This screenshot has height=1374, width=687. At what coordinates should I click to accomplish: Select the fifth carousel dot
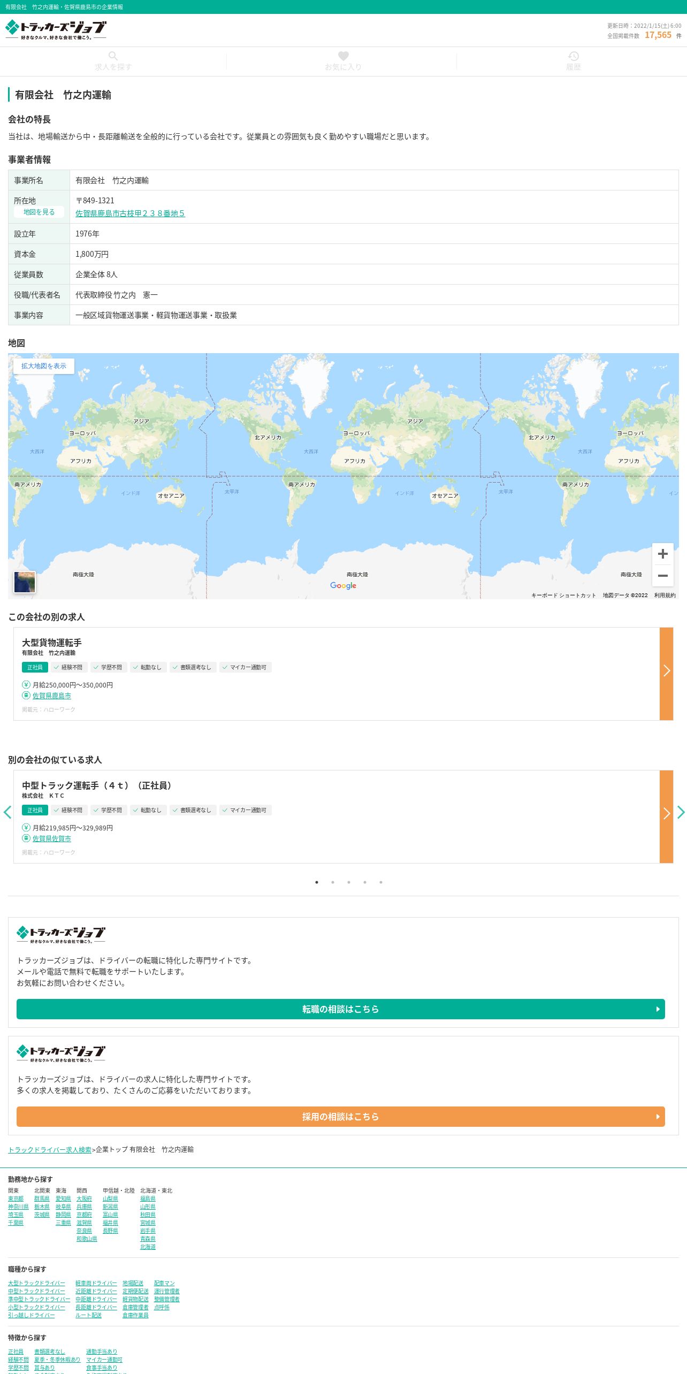tap(381, 882)
